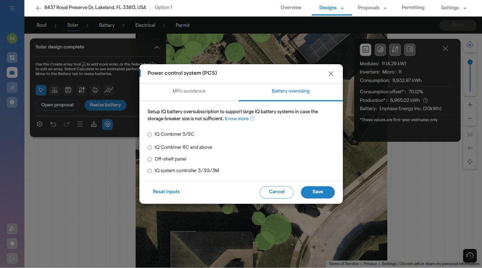Open the history clock icon
The image size is (482, 268).
(470, 256)
